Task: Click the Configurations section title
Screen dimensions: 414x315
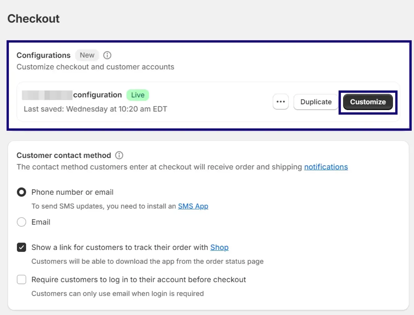Action: pos(43,55)
